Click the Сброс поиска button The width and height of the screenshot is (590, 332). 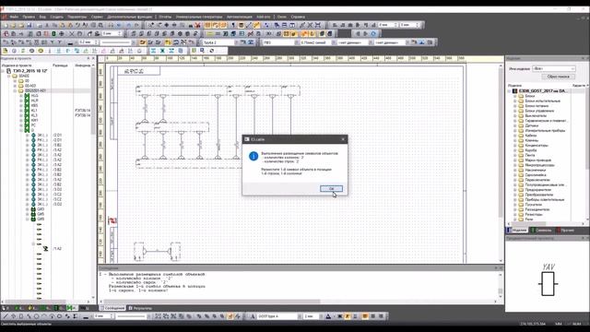point(558,77)
